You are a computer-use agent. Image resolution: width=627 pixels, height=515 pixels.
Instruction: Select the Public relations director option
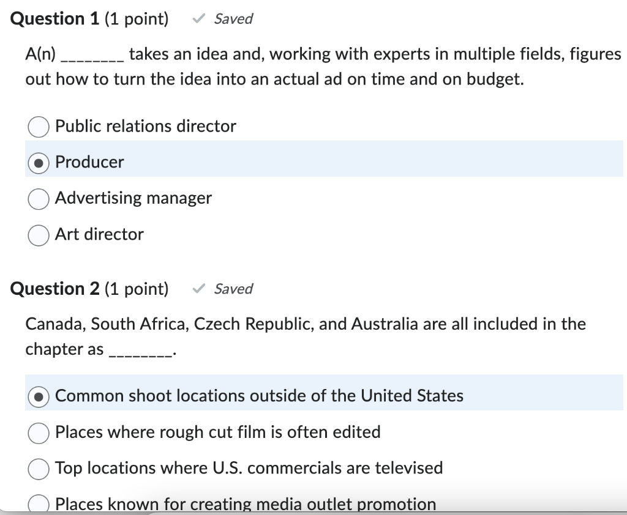pyautogui.click(x=38, y=127)
